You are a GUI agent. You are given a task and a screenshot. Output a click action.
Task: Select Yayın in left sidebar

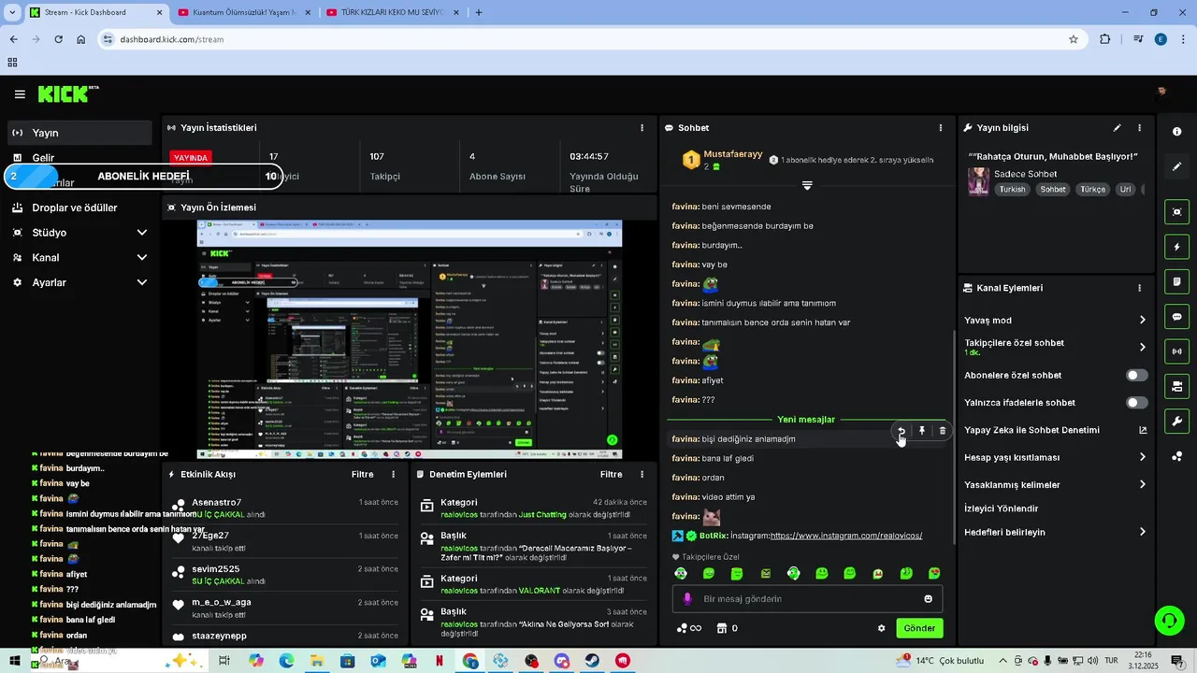click(80, 133)
